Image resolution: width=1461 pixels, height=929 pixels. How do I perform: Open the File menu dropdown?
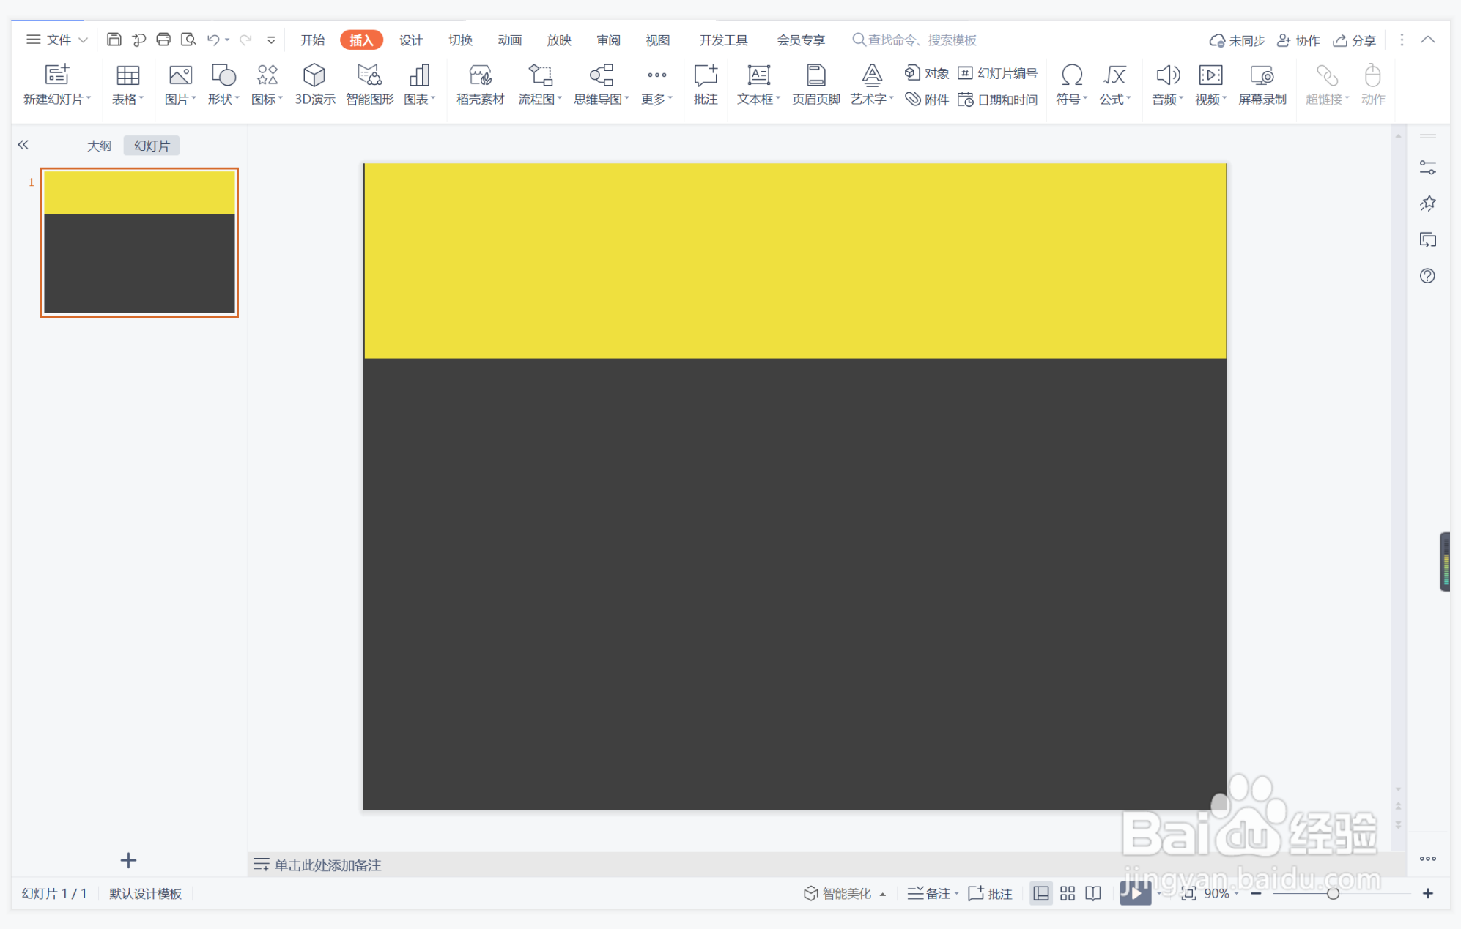(57, 40)
